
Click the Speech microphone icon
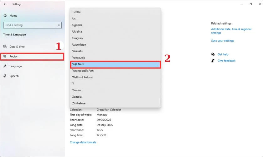click(5, 76)
